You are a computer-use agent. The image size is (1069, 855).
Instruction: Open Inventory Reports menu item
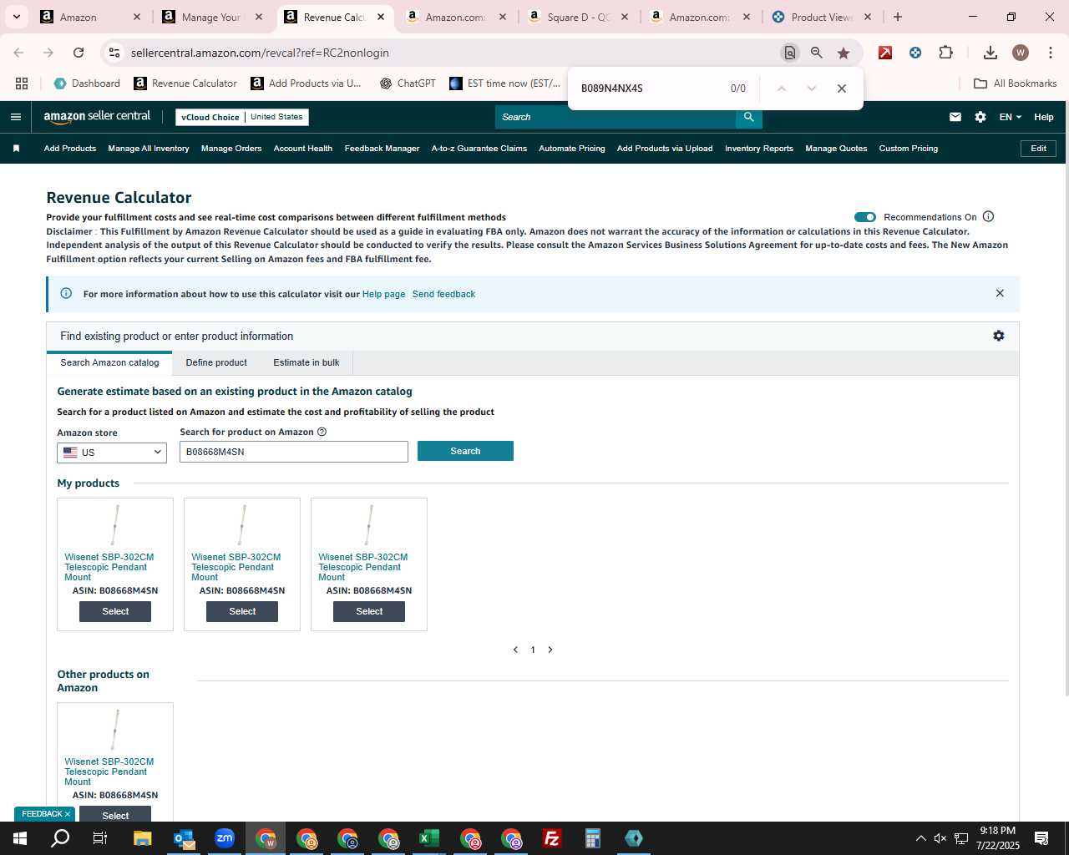[x=759, y=149]
